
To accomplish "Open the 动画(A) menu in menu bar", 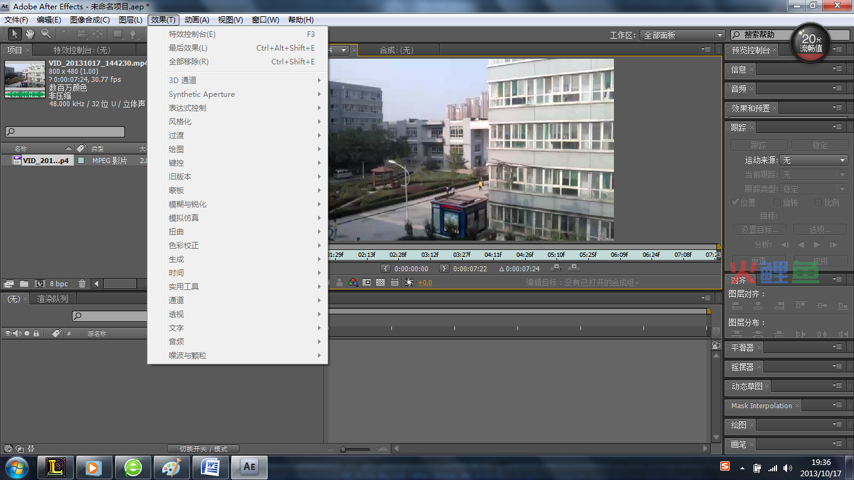I will point(196,20).
